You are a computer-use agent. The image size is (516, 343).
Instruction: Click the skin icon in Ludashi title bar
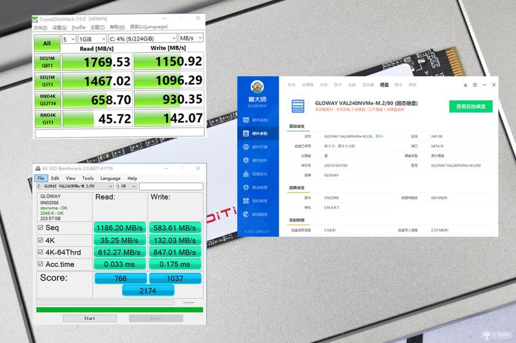tap(465, 85)
